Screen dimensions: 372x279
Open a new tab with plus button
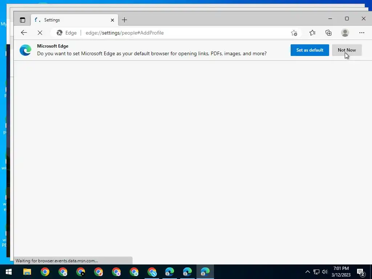124,20
